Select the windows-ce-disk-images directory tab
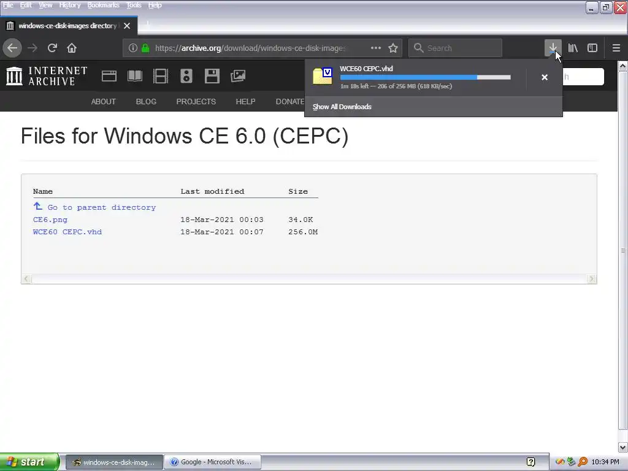The image size is (628, 471). pos(69,26)
